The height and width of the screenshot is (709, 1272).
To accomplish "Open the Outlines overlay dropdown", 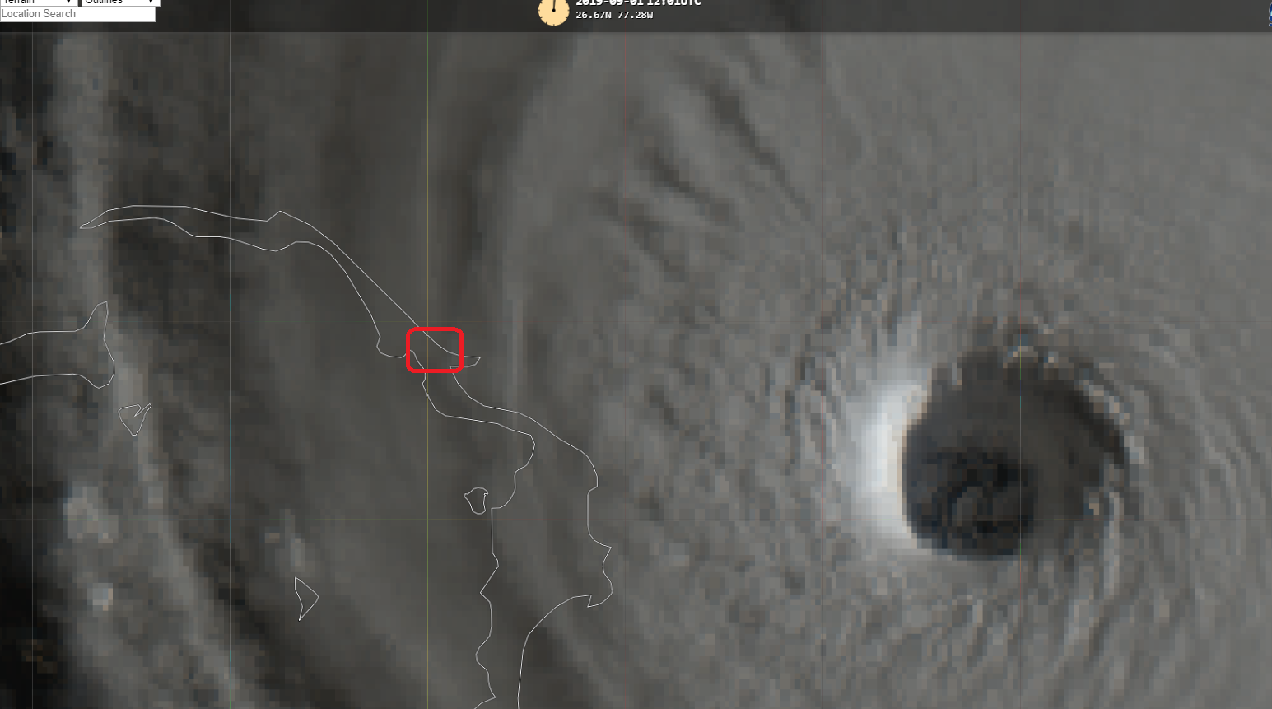I will tap(120, 2).
